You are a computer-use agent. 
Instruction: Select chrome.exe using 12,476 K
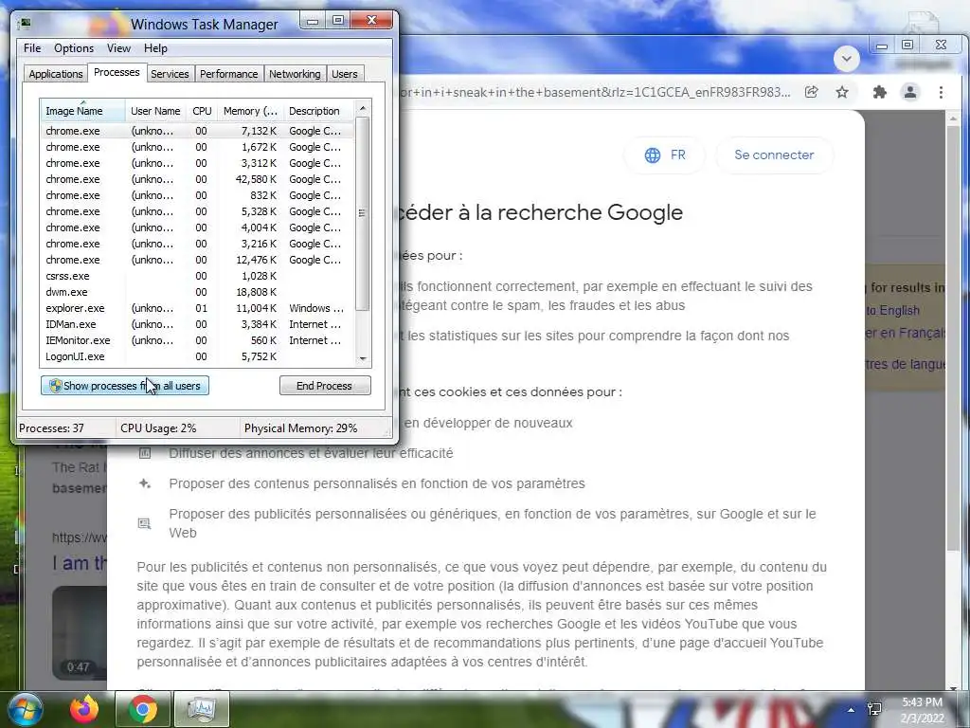197,260
